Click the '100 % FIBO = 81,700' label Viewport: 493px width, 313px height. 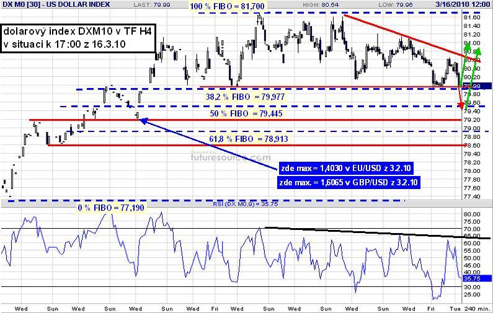click(227, 6)
